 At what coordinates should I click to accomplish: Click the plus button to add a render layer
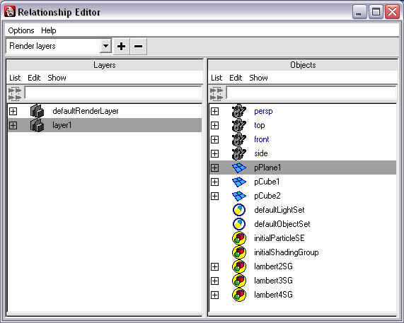click(x=121, y=47)
